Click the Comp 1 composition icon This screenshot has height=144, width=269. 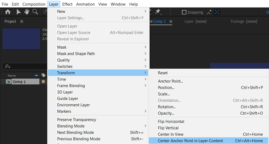coord(8,82)
